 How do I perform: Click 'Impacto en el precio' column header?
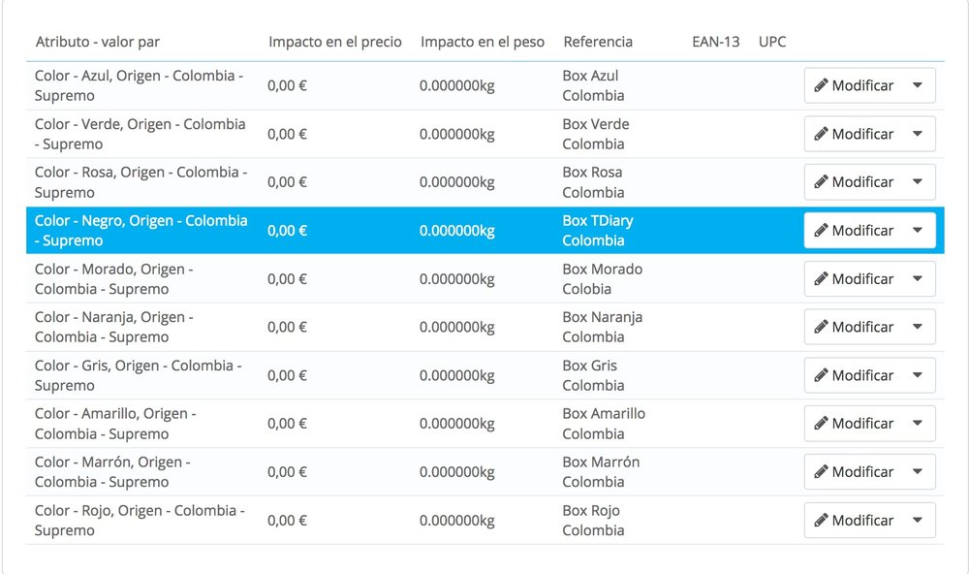[x=335, y=42]
